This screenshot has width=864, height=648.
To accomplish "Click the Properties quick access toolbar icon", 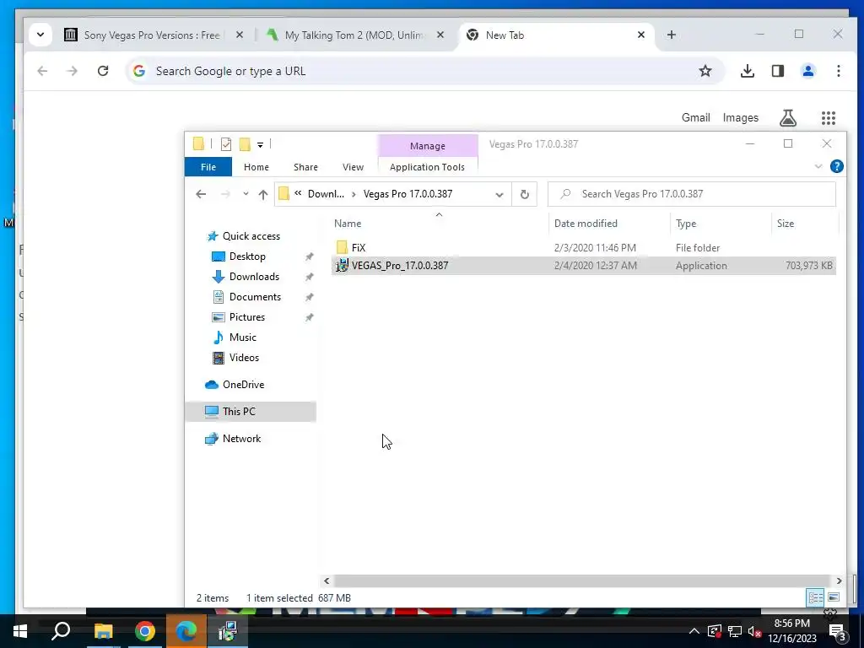I will click(x=226, y=144).
